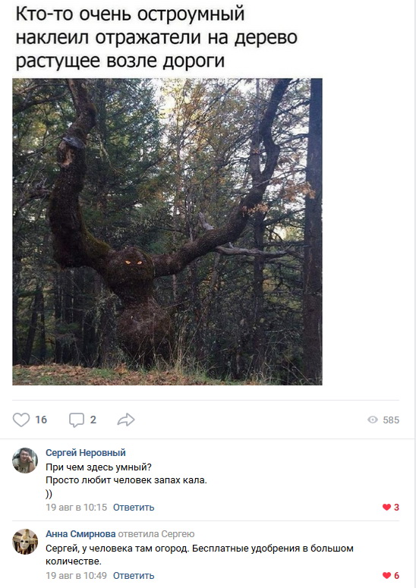The width and height of the screenshot is (416, 588).
Task: Click the 585 views counter
Action: pyautogui.click(x=391, y=420)
